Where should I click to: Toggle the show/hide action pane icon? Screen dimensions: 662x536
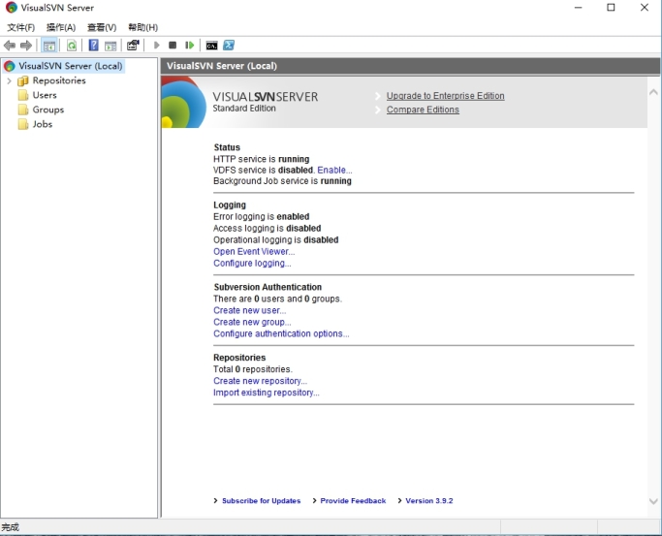coord(110,46)
